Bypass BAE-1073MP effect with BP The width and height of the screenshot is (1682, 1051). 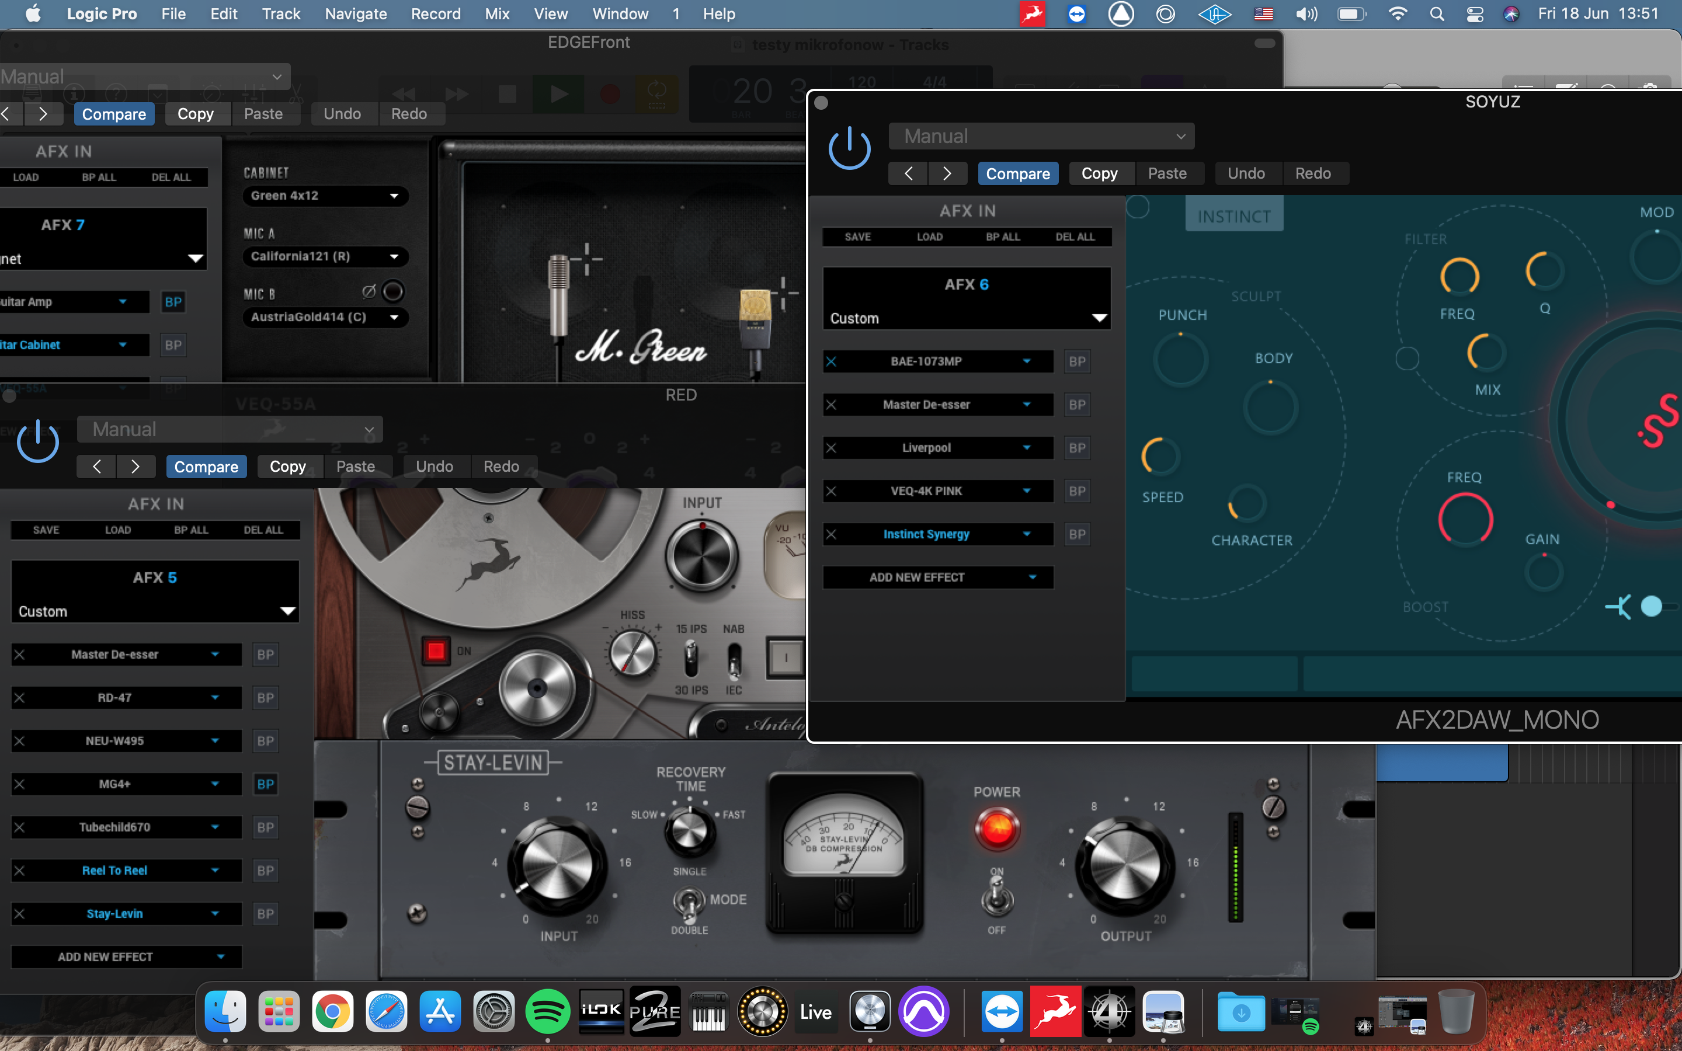pyautogui.click(x=1078, y=361)
